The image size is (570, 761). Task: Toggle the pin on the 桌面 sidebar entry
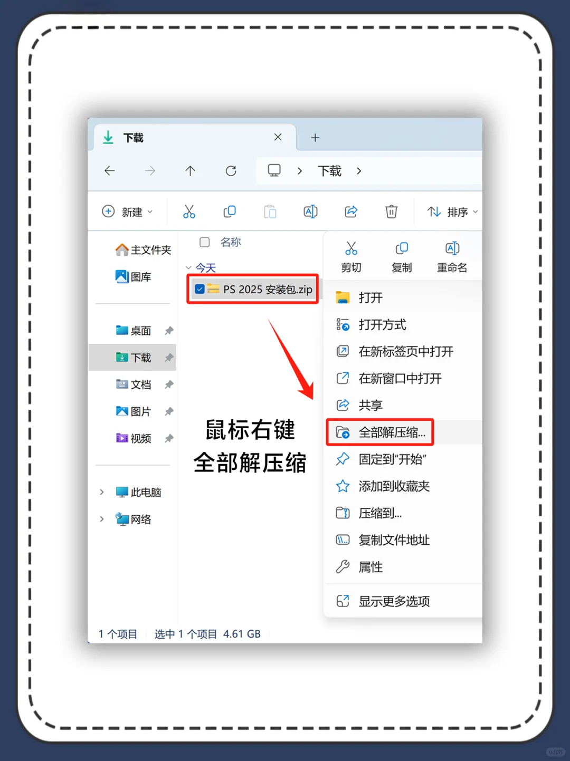click(169, 330)
